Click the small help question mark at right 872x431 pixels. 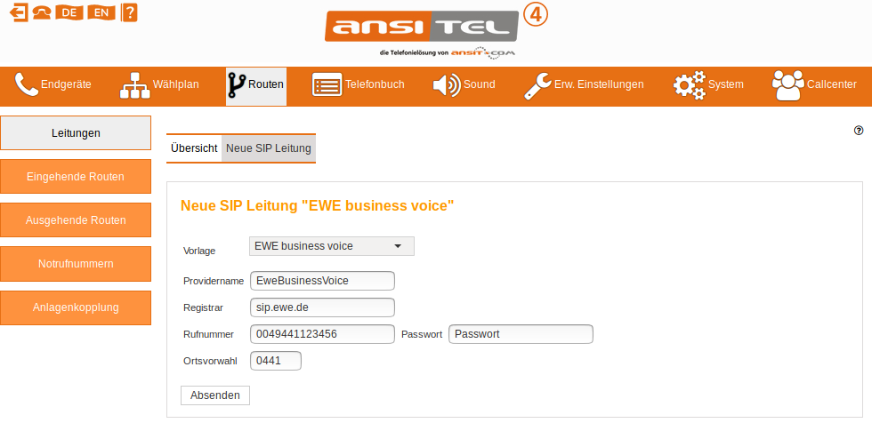coord(859,130)
